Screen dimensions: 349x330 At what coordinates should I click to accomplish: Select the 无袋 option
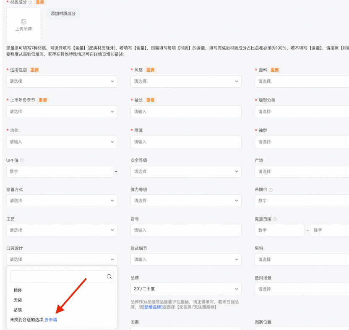18,300
